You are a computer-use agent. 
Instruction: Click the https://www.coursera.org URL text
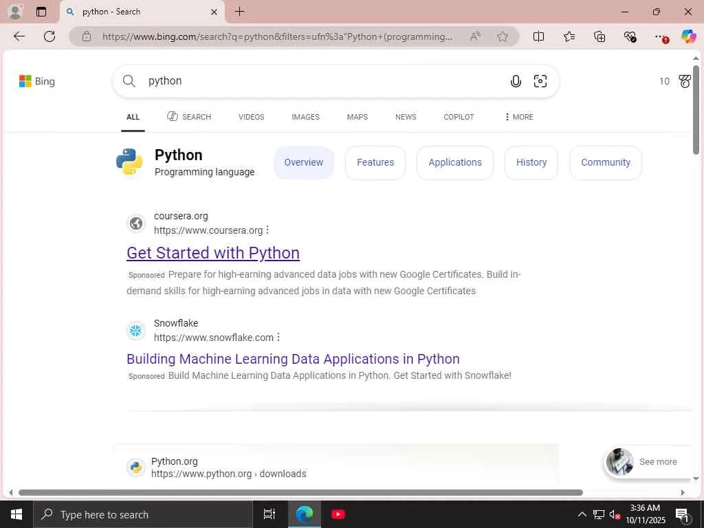click(208, 230)
